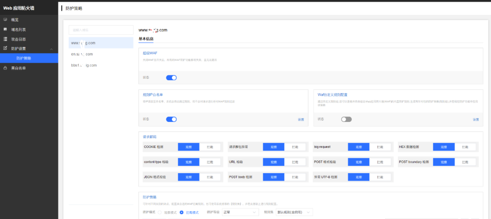Click the 防护设置 edit icon
This screenshot has width=491, height=219.
pos(5,49)
